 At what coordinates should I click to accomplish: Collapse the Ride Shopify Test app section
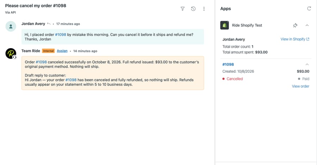(307, 25)
